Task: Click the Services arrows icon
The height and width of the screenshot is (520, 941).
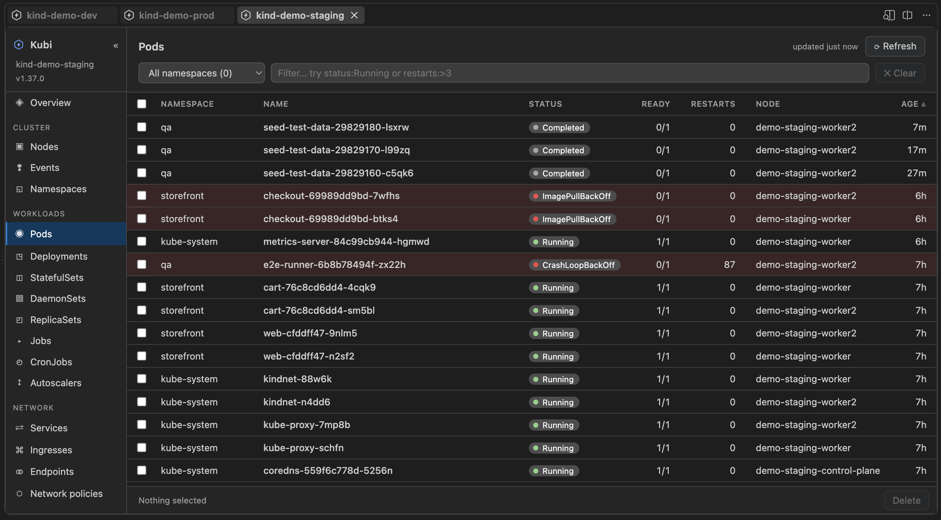Action: 19,428
